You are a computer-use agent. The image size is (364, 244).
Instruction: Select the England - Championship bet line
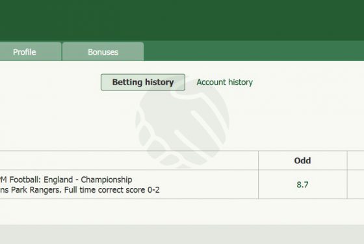[x=66, y=180]
